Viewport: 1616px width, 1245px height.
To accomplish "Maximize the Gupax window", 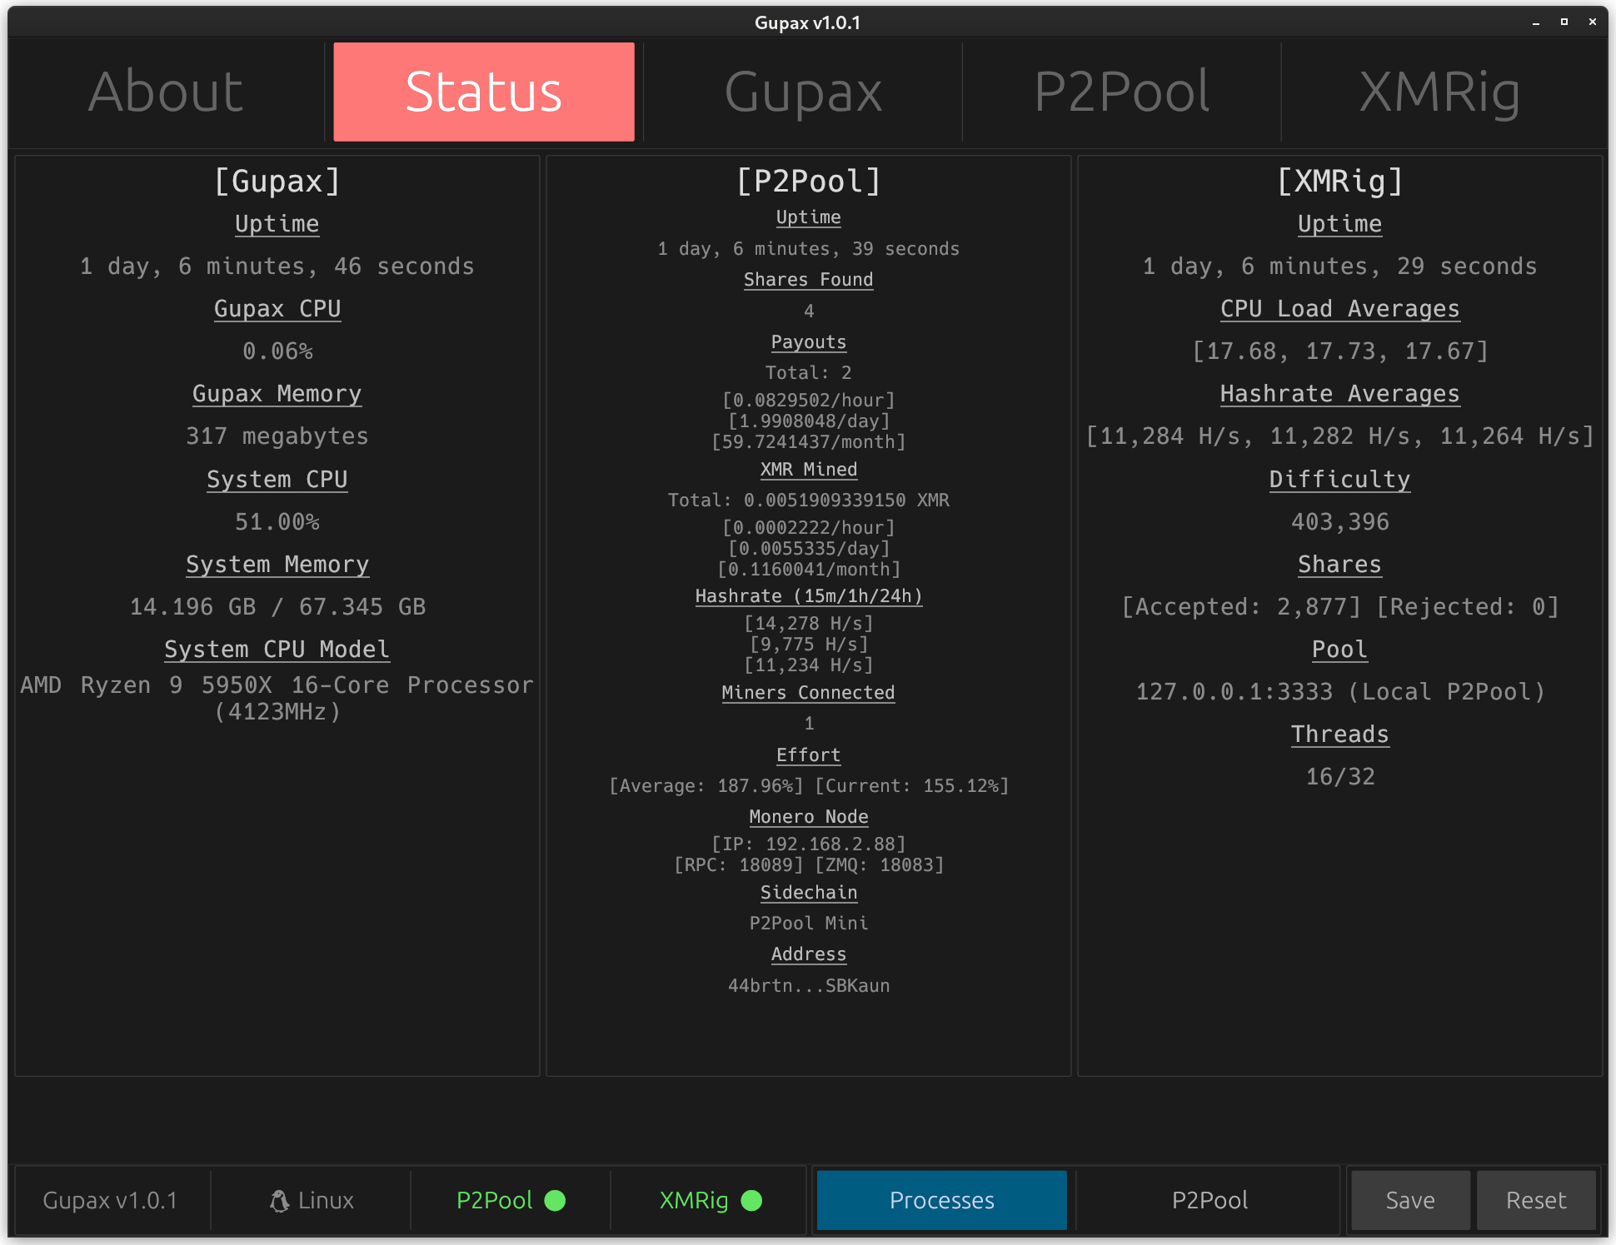I will (x=1564, y=22).
